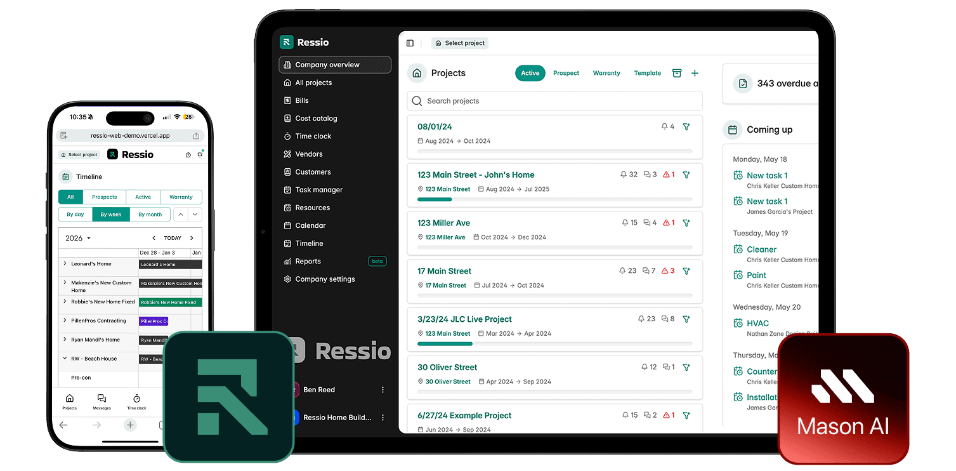Viewport: 956px width, 471px height.
Task: Open comments icon on 17 Main Street
Action: pyautogui.click(x=645, y=271)
